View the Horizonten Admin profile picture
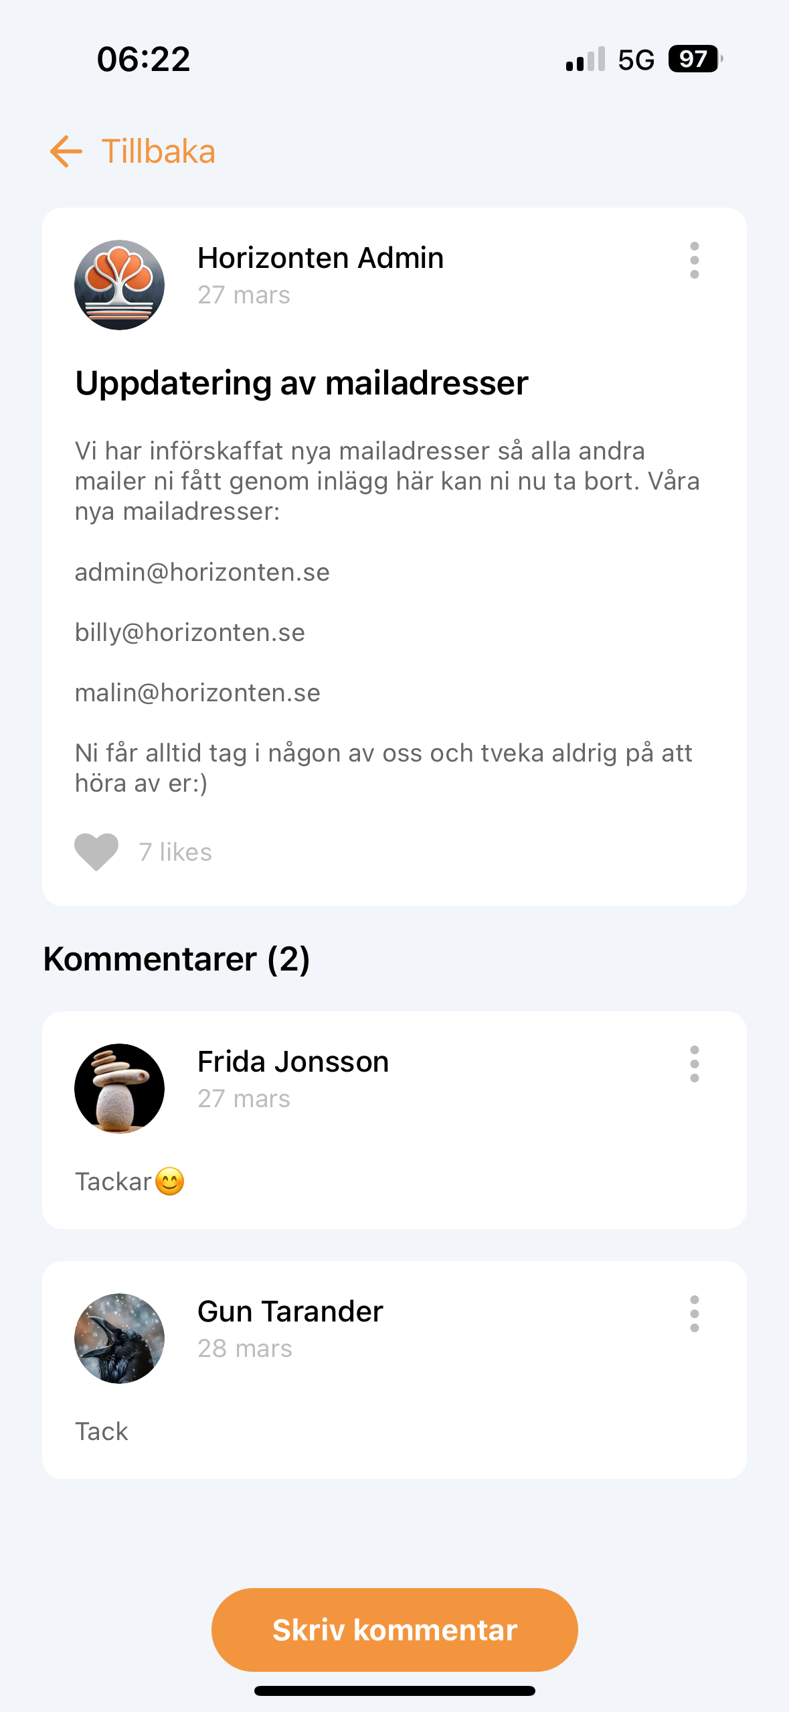The width and height of the screenshot is (789, 1712). coord(119,285)
